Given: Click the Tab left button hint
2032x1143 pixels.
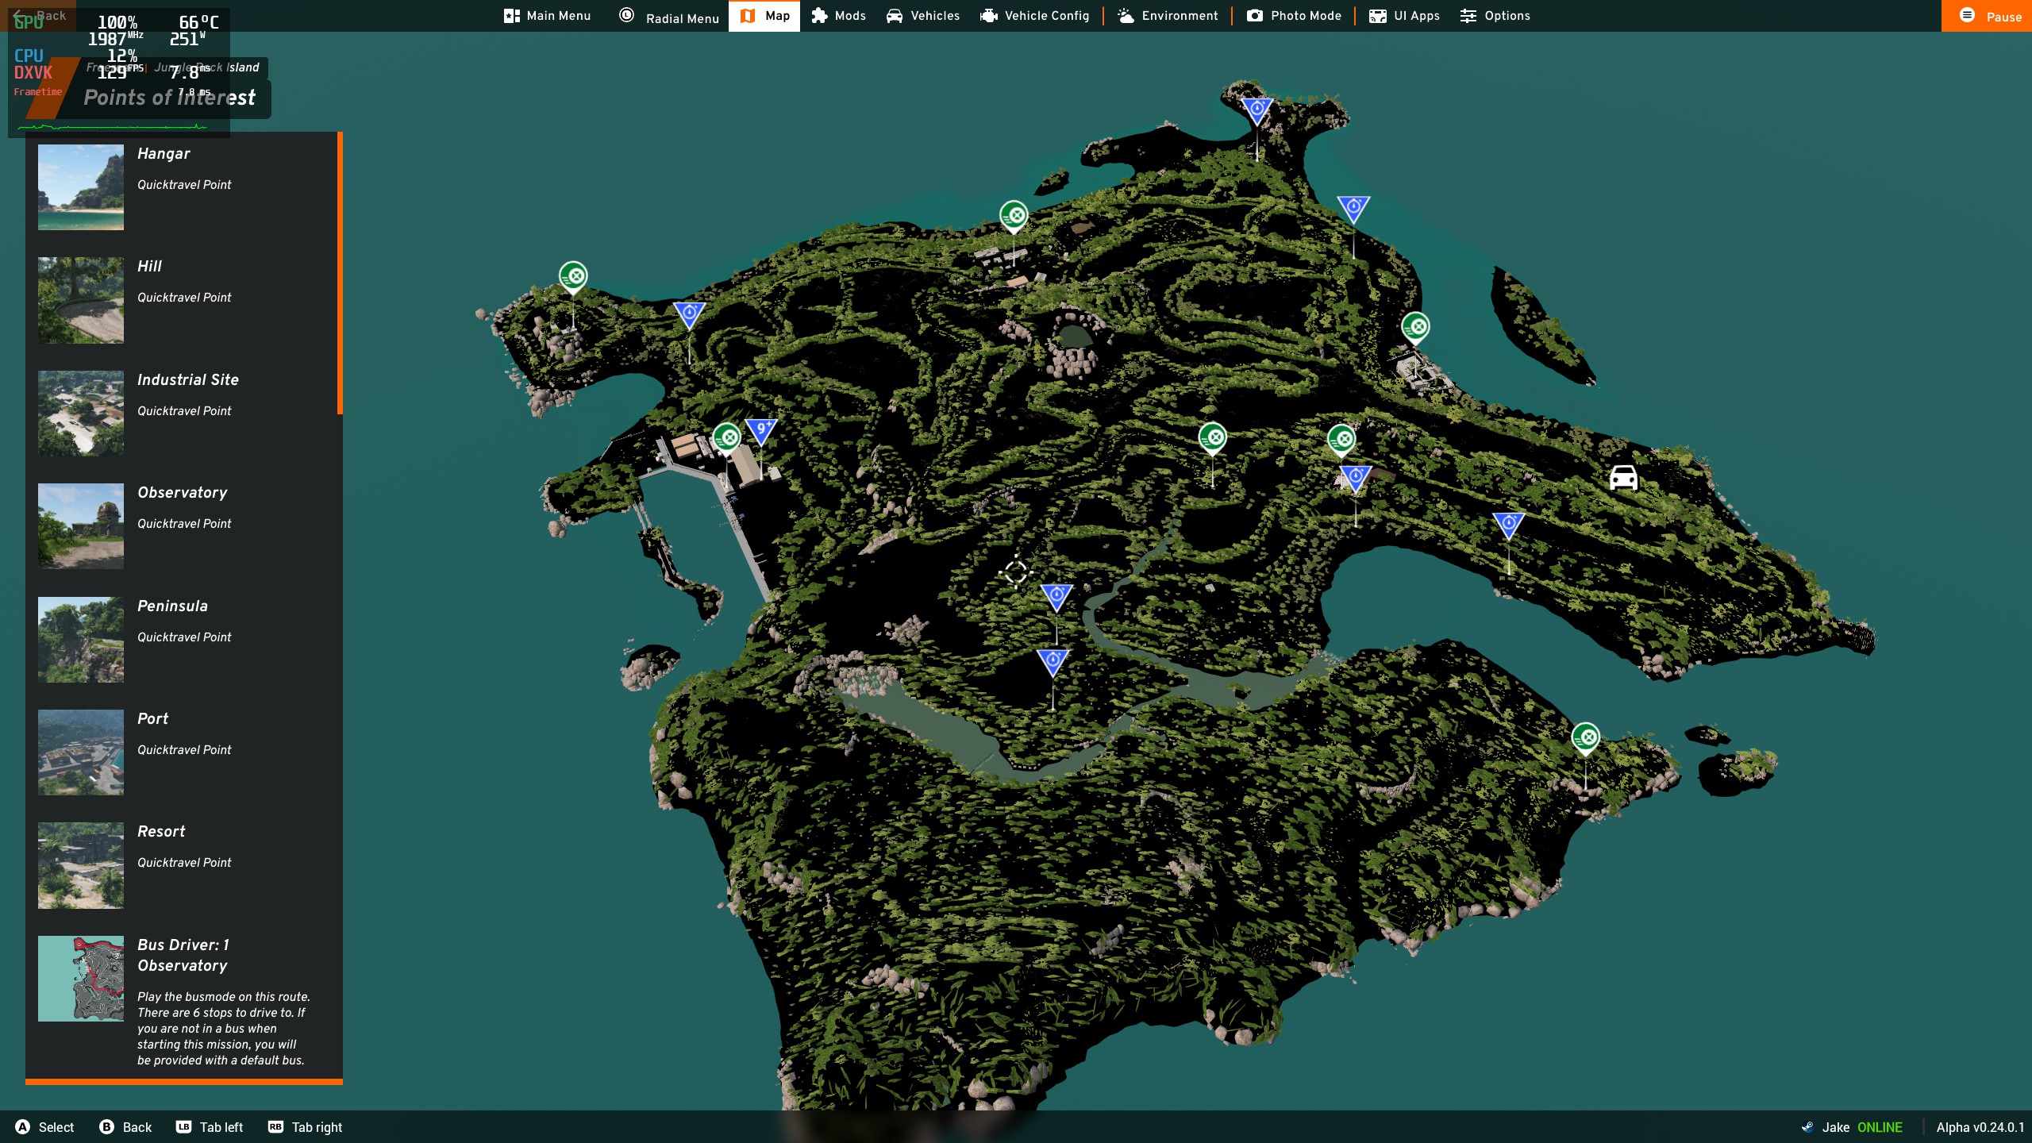Looking at the screenshot, I should (210, 1127).
